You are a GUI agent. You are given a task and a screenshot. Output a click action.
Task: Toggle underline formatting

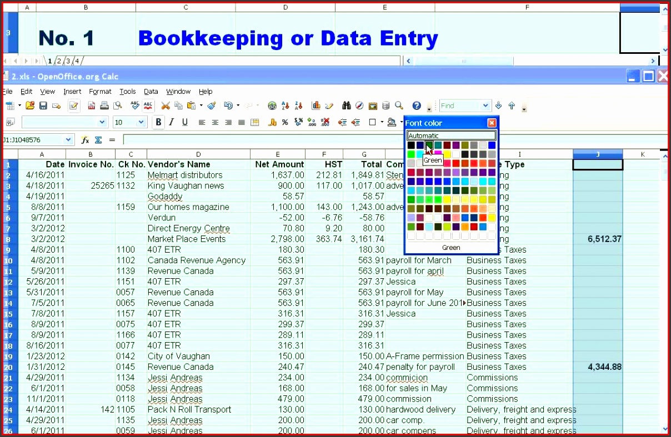click(184, 122)
